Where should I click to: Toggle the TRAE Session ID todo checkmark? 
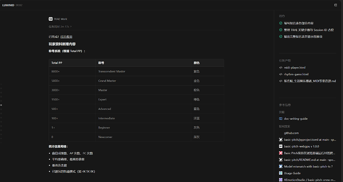pos(281,30)
